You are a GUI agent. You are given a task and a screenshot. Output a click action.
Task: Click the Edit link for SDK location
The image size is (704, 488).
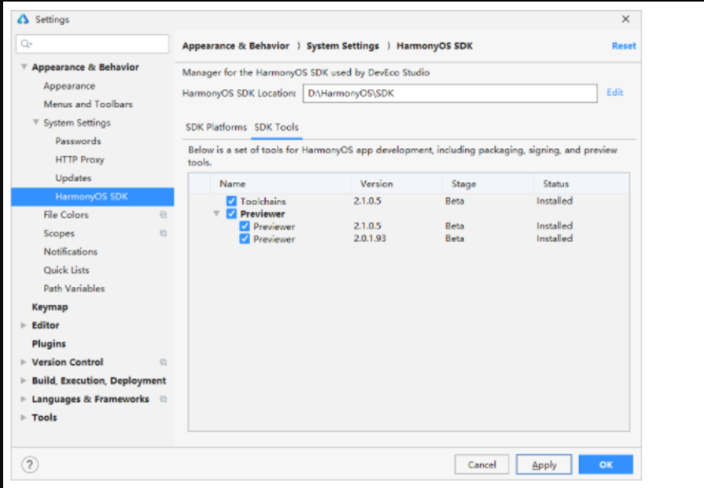click(x=615, y=92)
